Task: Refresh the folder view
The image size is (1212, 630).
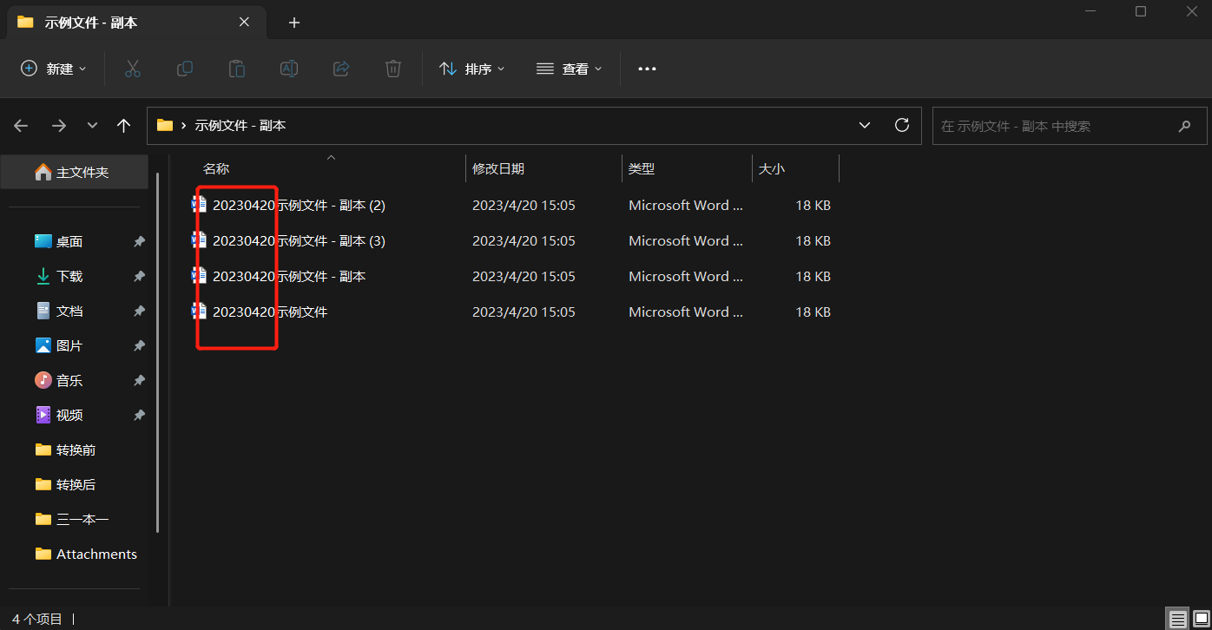Action: tap(901, 125)
